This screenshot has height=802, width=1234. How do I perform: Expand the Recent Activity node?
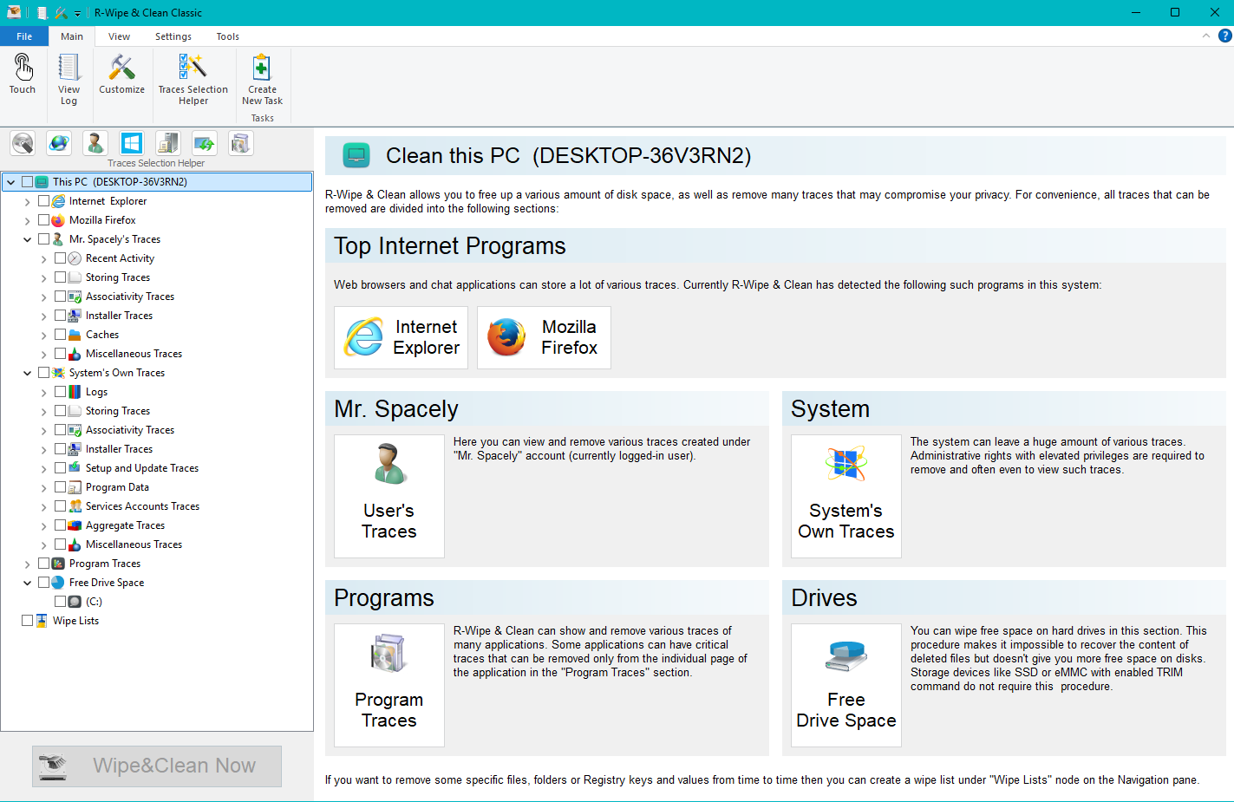(43, 258)
